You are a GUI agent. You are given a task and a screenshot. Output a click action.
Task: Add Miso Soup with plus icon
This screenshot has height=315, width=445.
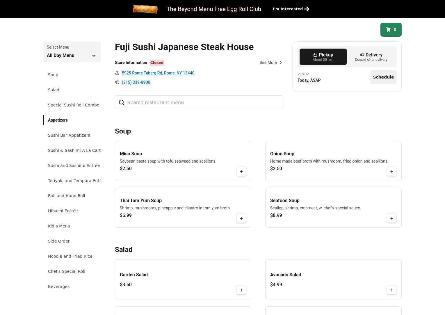(x=241, y=172)
